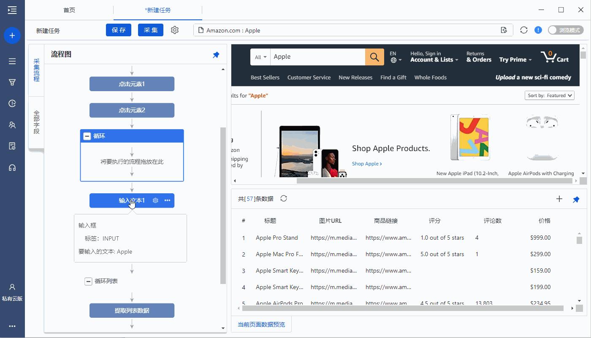Open Find a Gift link on Amazon

tap(393, 78)
